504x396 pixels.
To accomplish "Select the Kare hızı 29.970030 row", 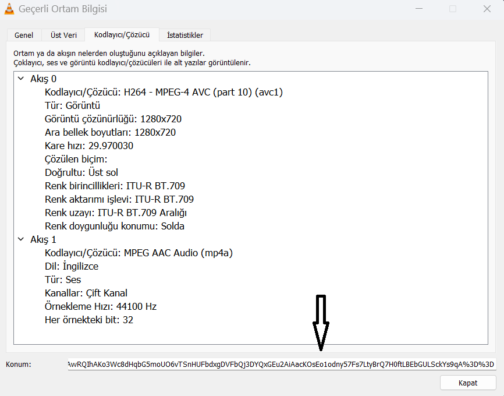I will (88, 146).
